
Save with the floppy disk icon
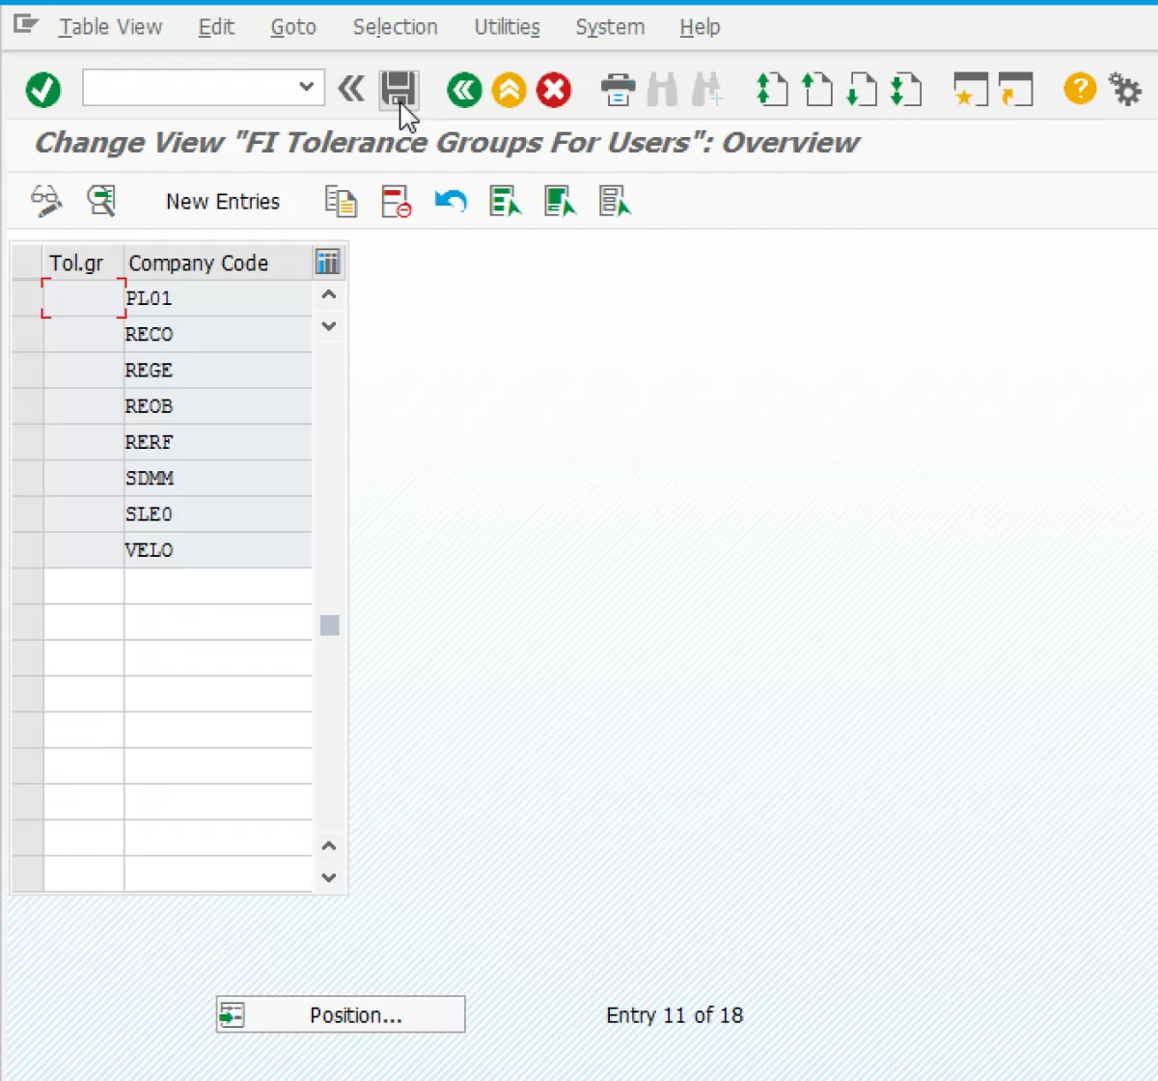point(399,90)
